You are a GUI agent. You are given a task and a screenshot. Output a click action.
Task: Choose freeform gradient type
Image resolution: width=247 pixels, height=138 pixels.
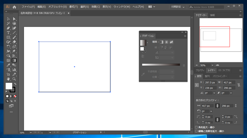[171, 42]
